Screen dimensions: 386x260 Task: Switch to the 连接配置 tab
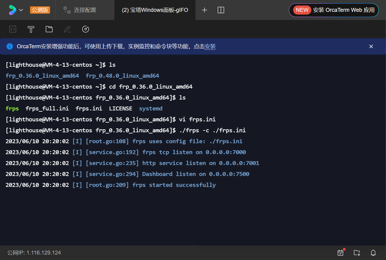[80, 10]
